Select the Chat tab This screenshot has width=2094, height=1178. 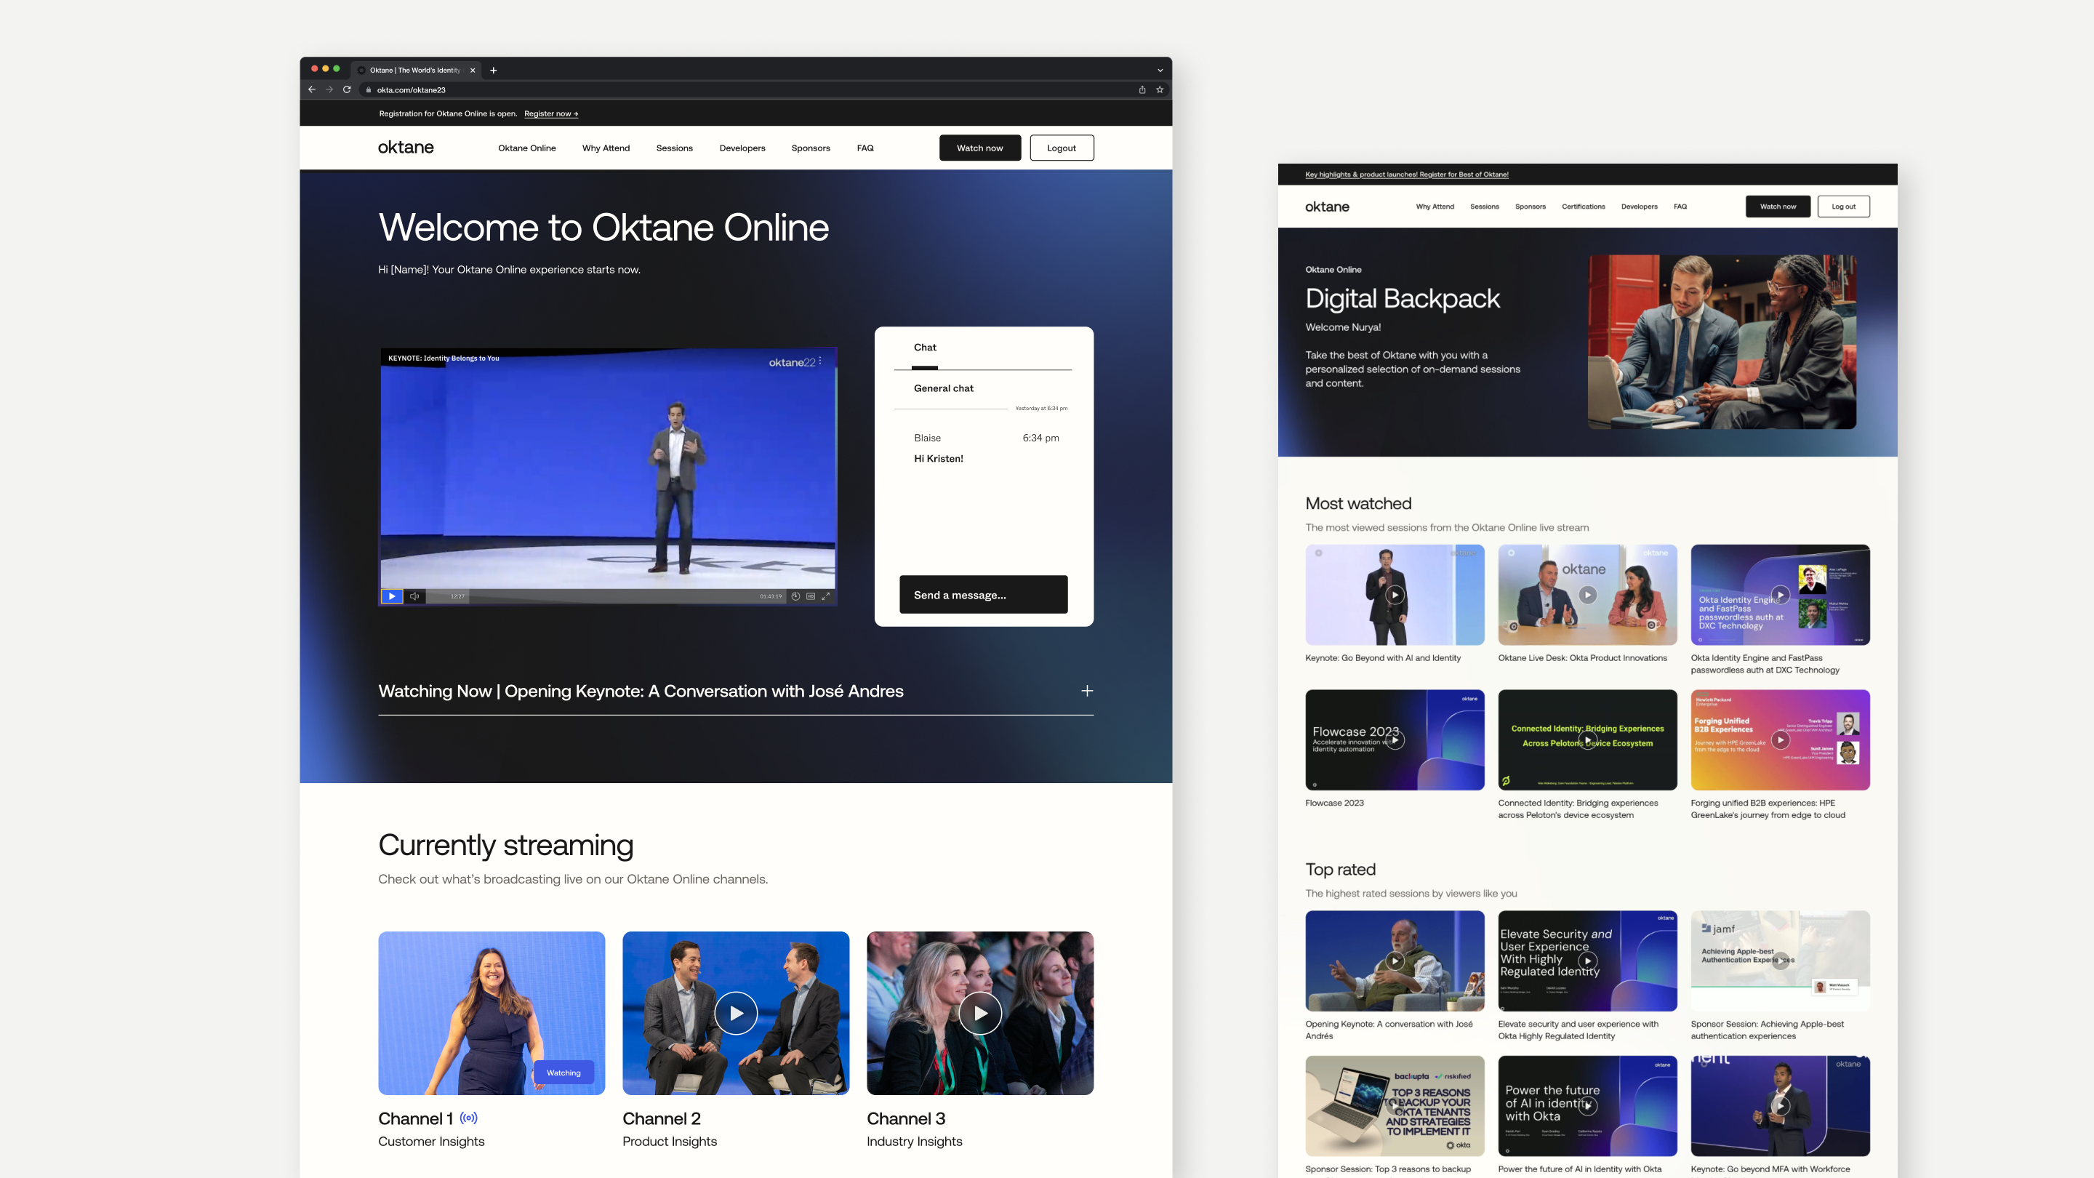click(x=925, y=348)
